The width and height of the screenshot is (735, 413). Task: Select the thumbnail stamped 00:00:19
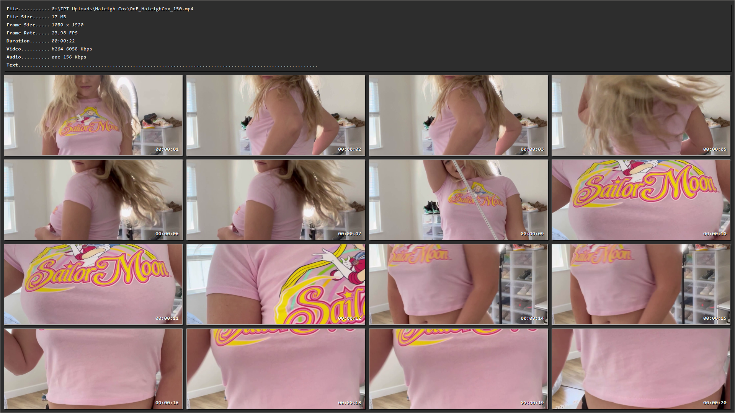tap(458, 369)
